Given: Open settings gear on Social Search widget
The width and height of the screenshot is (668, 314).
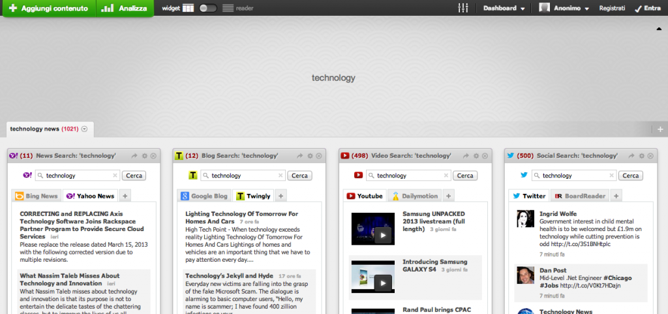Looking at the screenshot, I should tap(641, 156).
